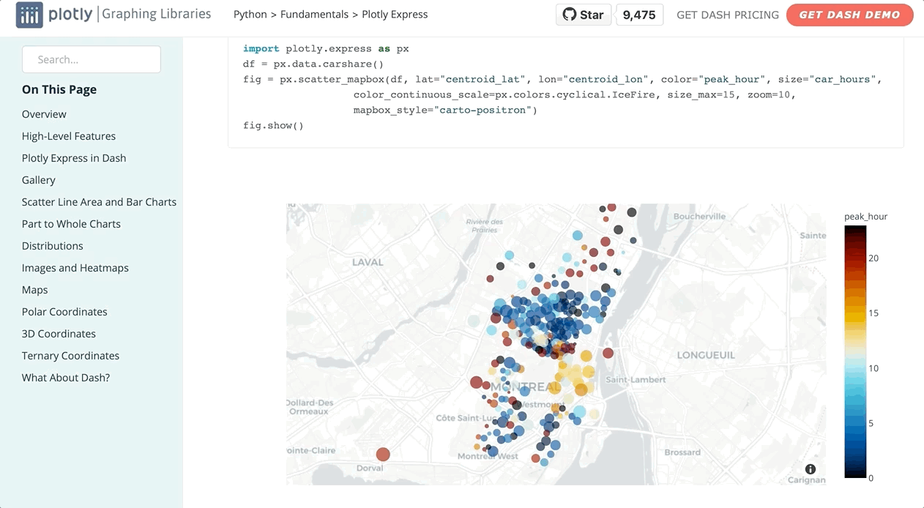Open the Python breadcrumb link
Image resolution: width=924 pixels, height=508 pixels.
click(250, 15)
